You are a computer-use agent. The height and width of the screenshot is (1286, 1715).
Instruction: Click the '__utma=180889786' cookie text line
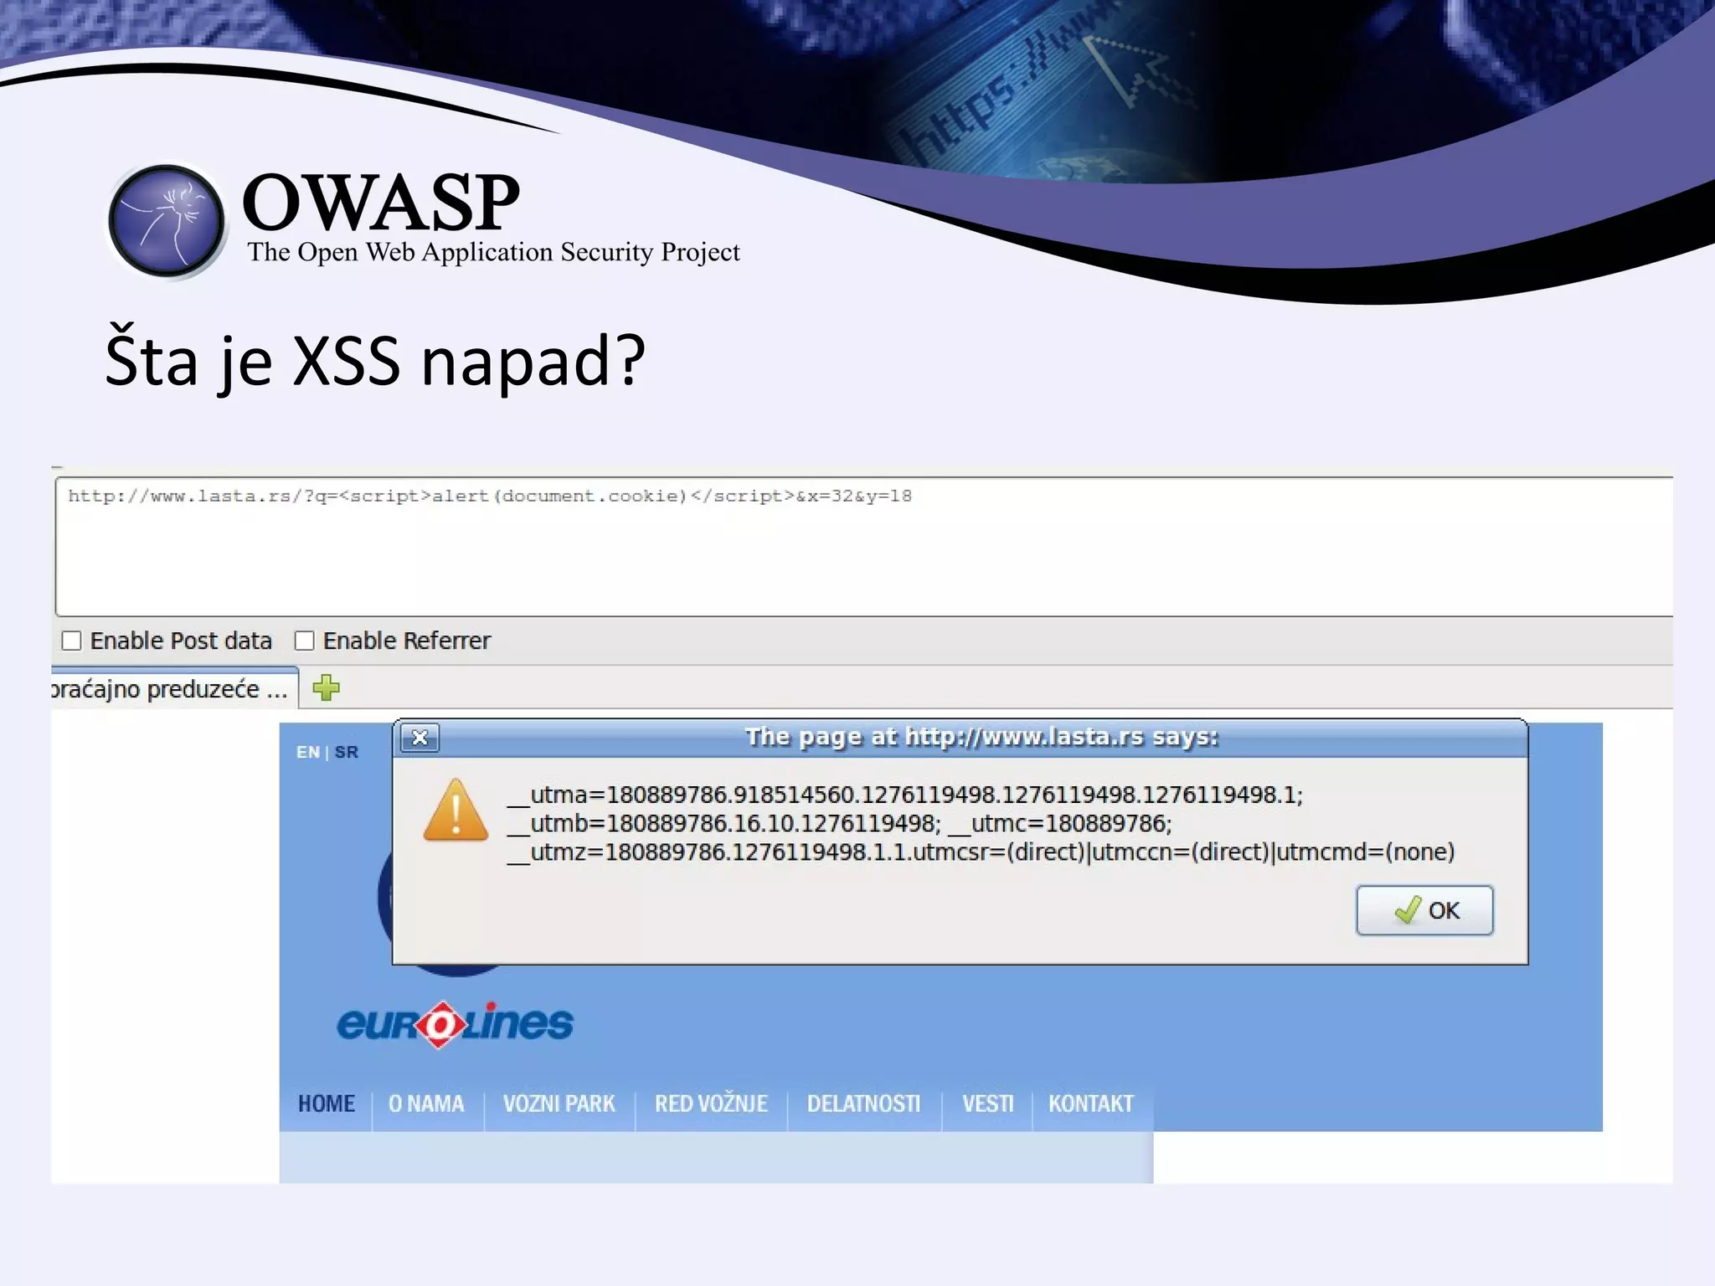(x=905, y=795)
